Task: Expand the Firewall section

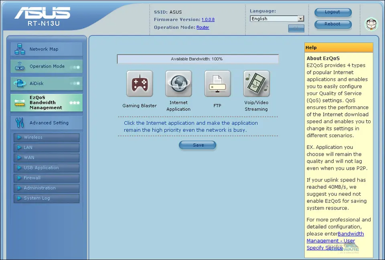Action: click(x=47, y=178)
